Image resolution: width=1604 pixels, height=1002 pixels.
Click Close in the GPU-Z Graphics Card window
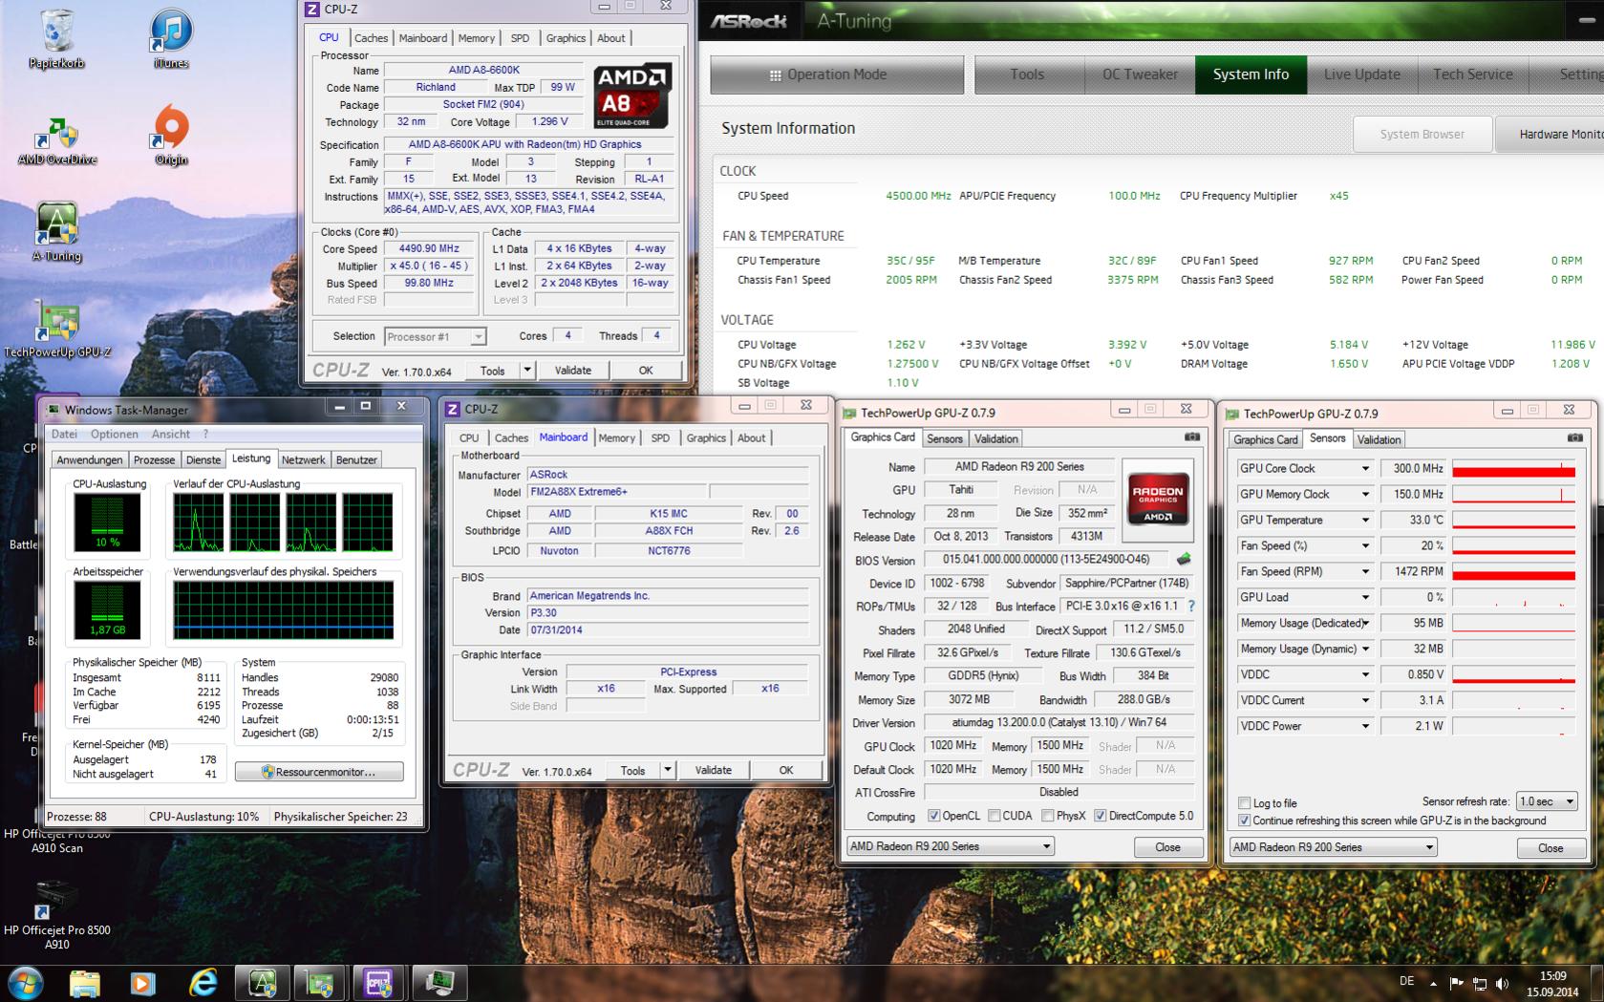coord(1167,847)
